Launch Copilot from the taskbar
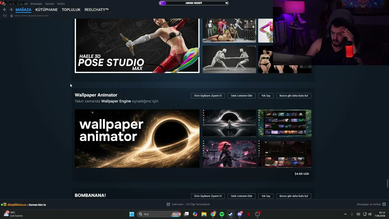Screen dimensions: 389x219 point(195,214)
